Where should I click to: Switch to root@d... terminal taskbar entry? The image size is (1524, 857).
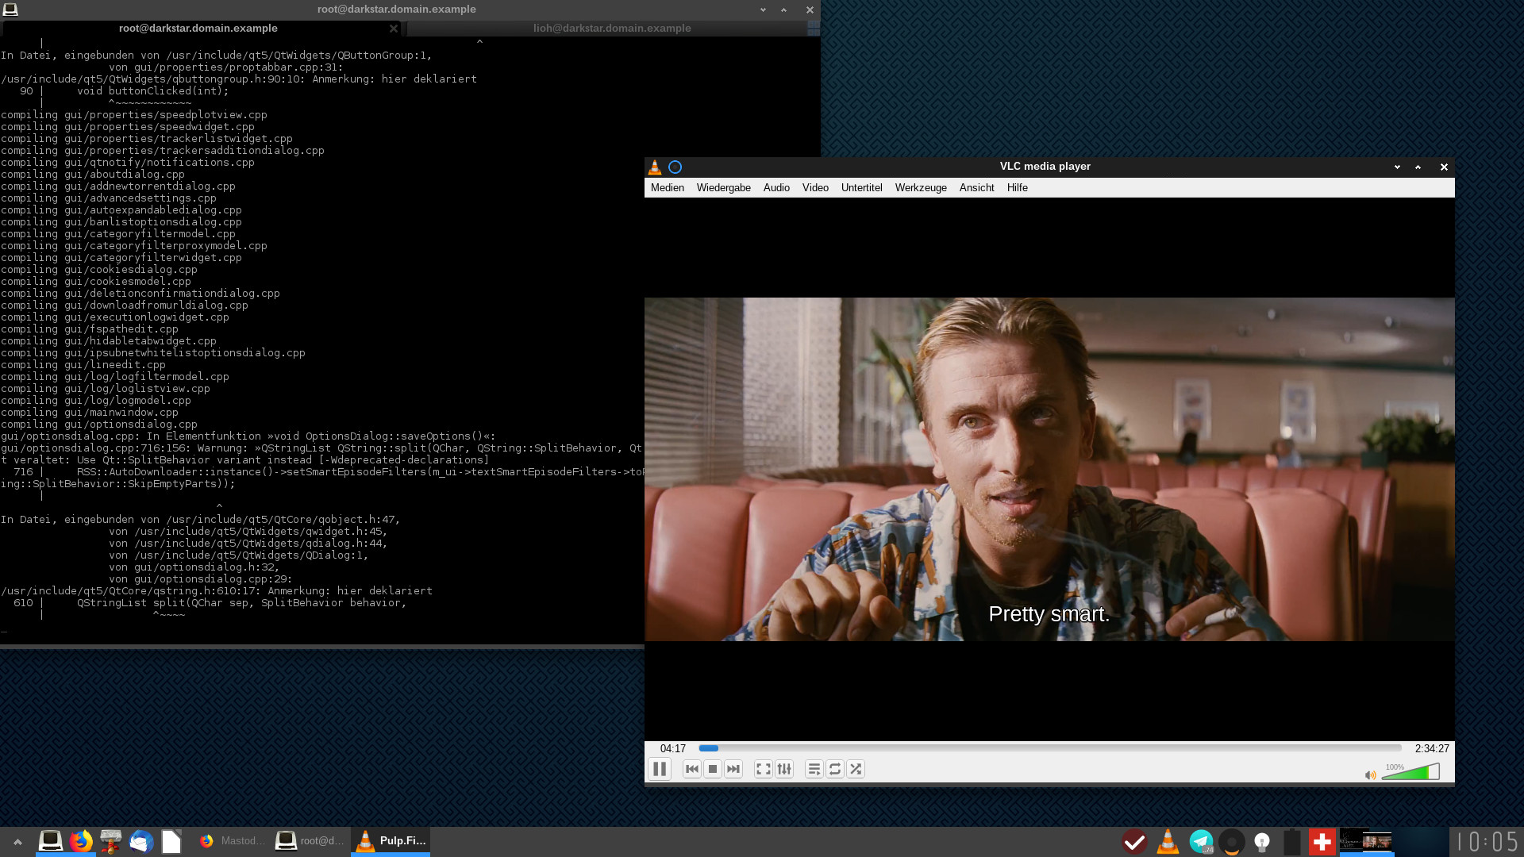(x=310, y=841)
